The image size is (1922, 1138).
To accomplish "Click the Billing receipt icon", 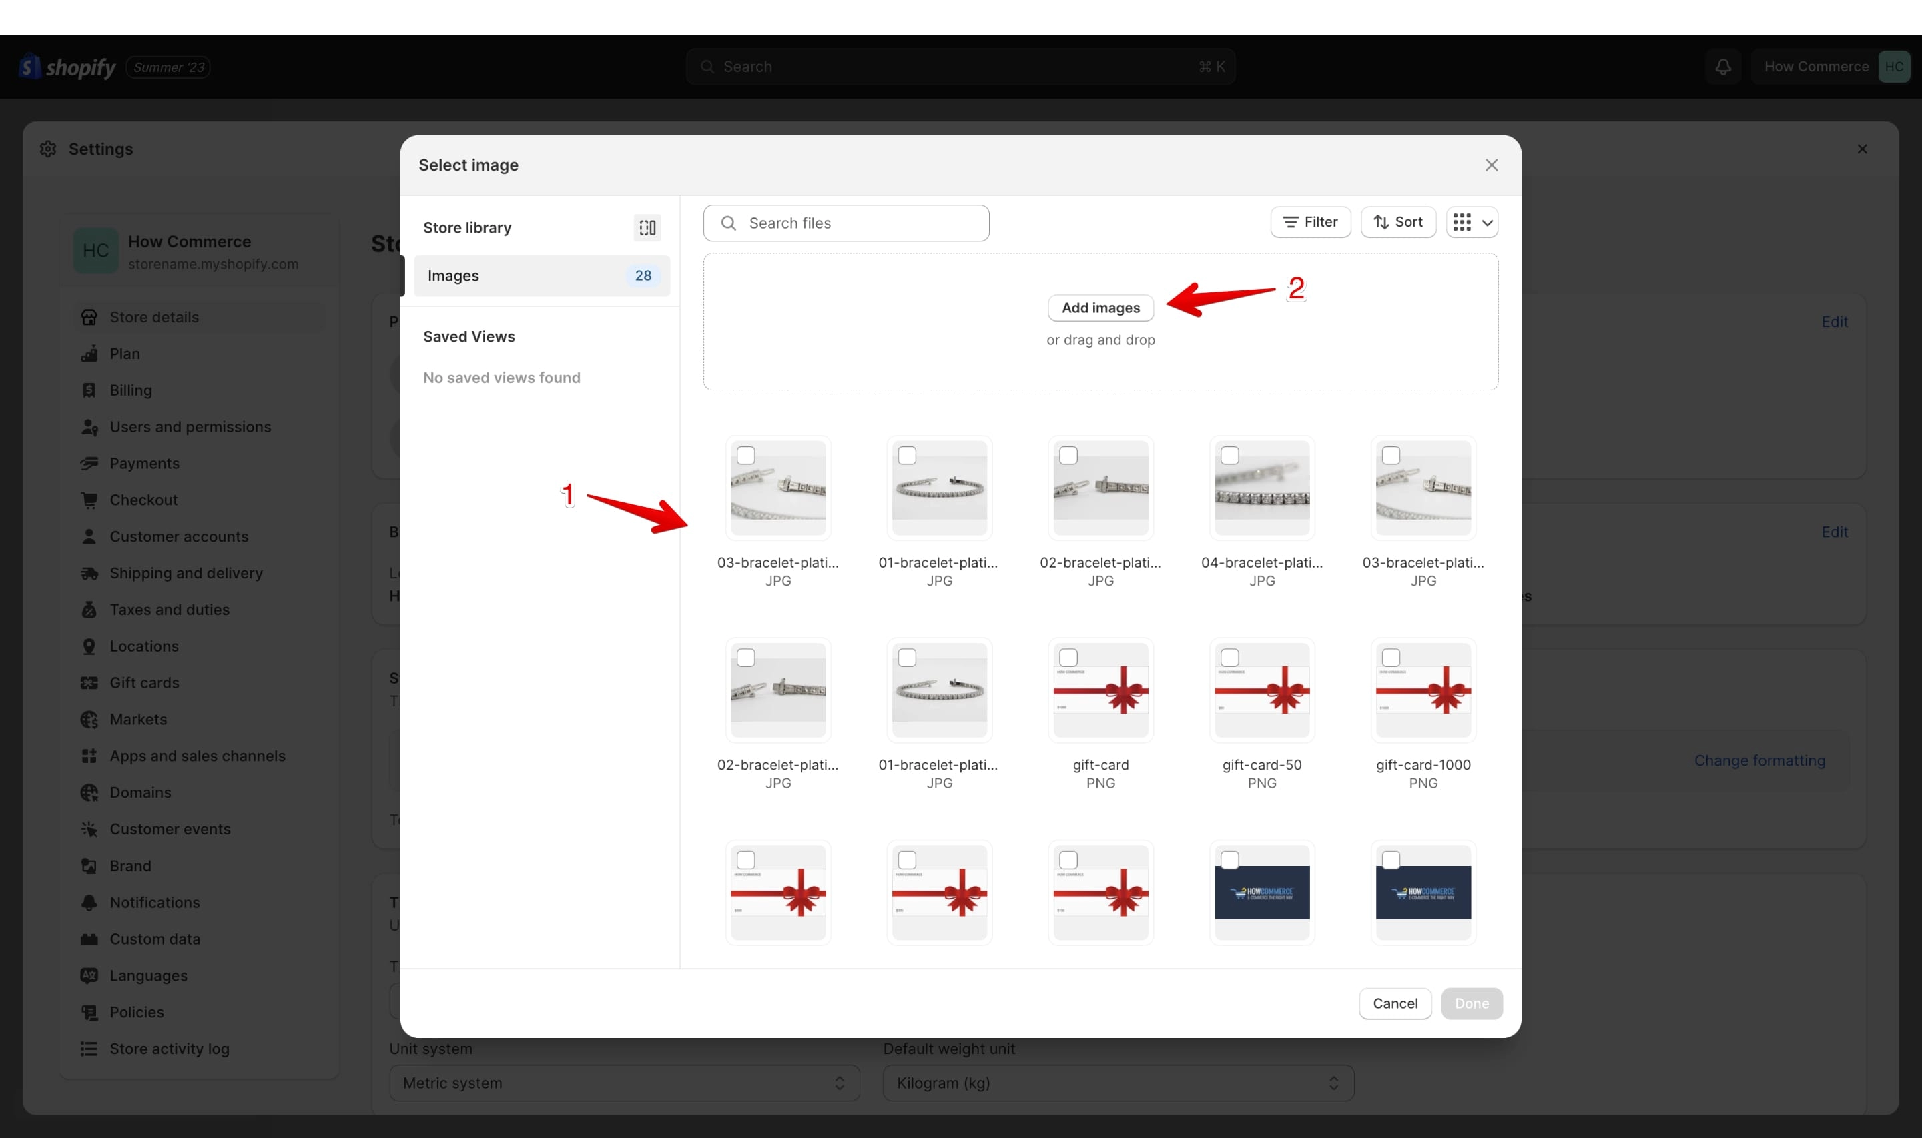I will pyautogui.click(x=89, y=390).
